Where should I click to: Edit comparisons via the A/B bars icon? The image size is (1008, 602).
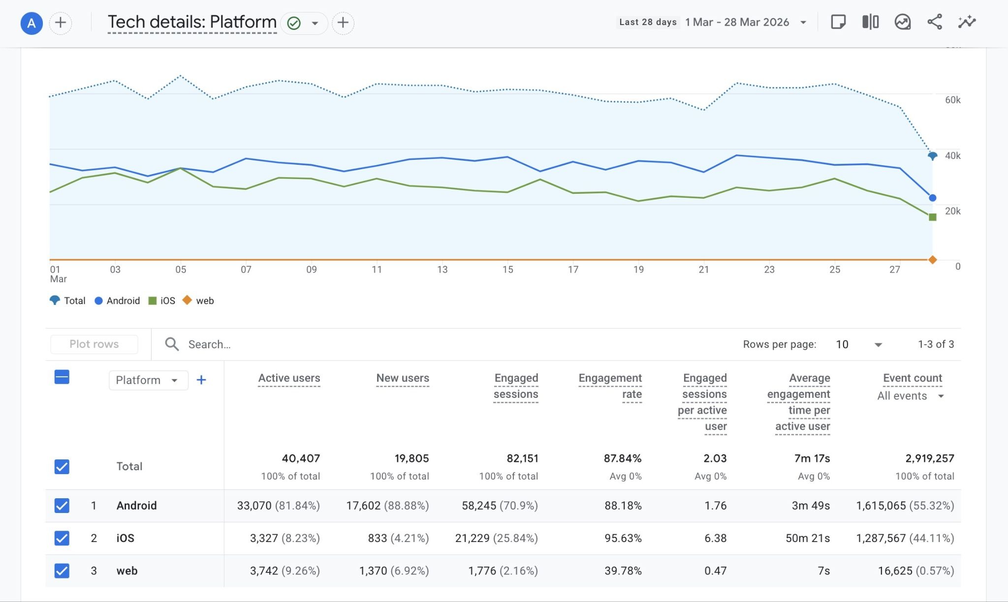pyautogui.click(x=870, y=22)
